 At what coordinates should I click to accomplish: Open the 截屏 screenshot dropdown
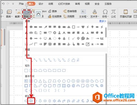(x=18, y=14)
